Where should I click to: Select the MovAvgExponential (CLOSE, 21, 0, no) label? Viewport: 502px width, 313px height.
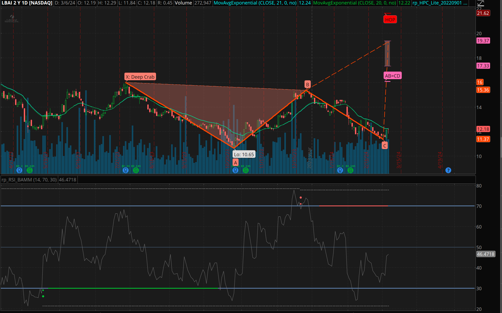click(x=255, y=3)
